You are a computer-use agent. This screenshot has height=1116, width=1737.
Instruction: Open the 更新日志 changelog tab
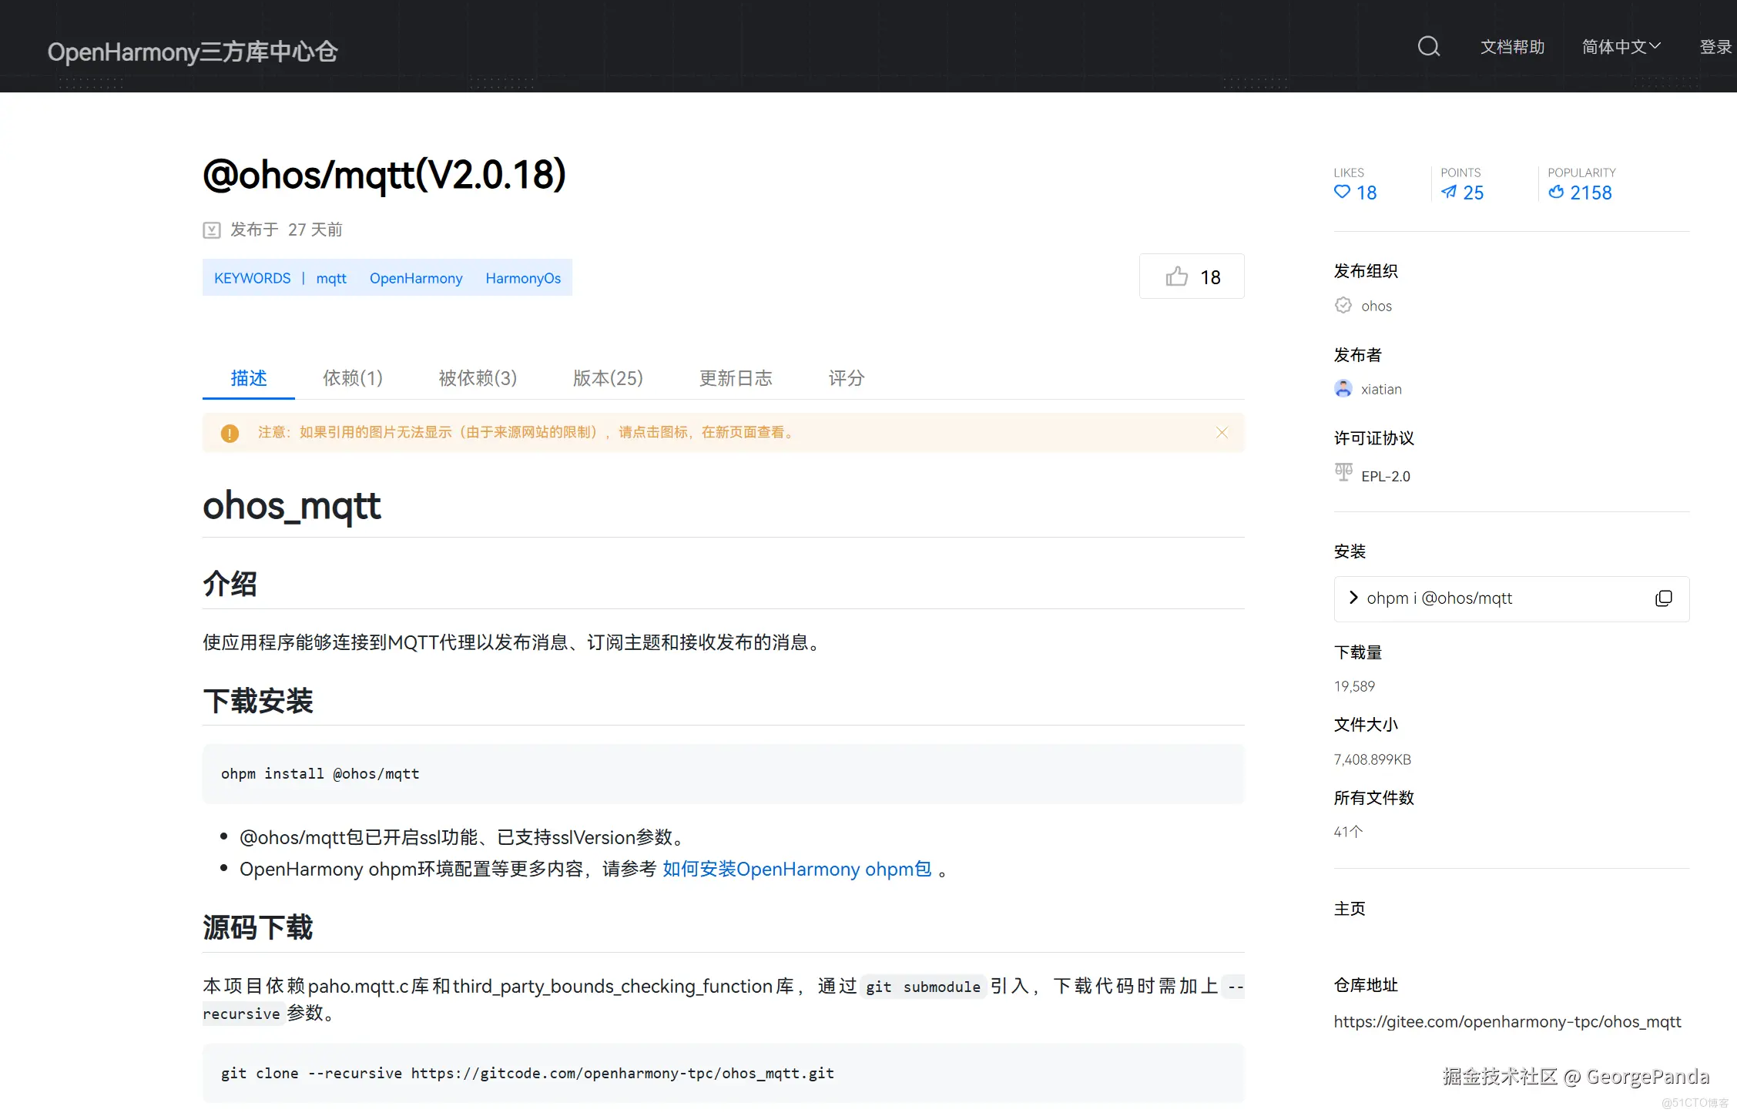tap(735, 378)
